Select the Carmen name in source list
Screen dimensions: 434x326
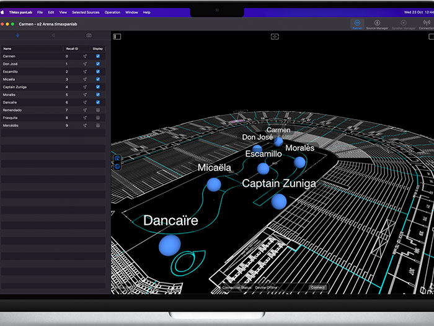9,57
